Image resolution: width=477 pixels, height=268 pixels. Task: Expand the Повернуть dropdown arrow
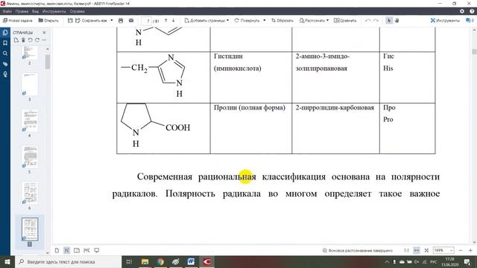(264, 20)
